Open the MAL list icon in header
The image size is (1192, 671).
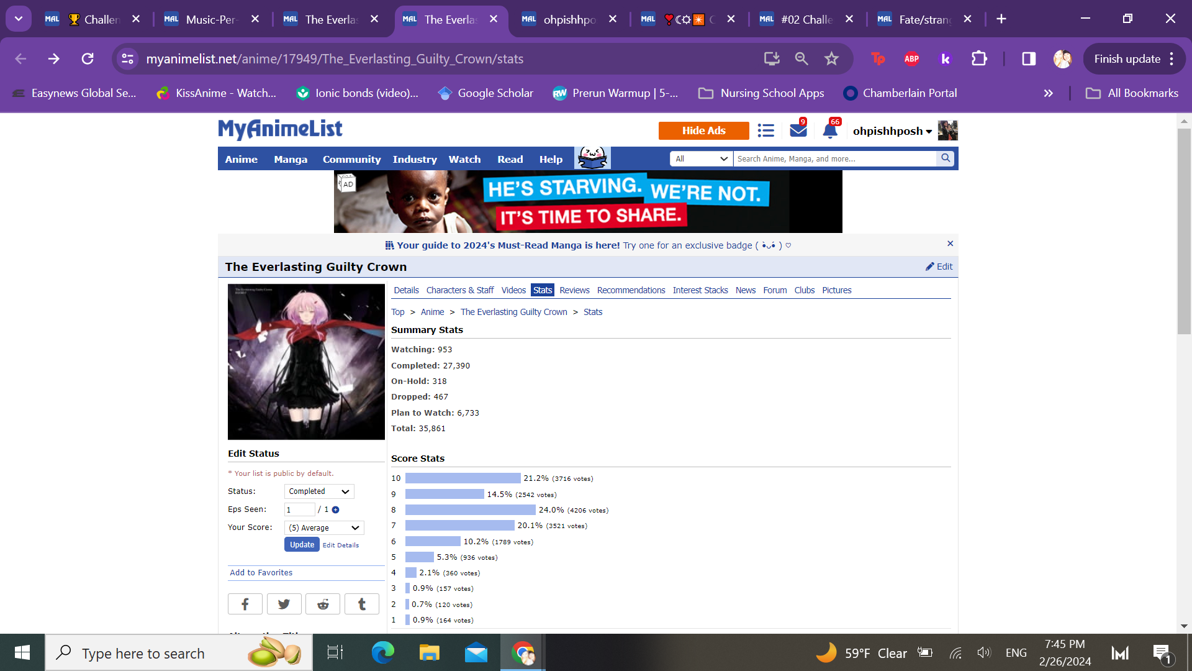(x=765, y=130)
